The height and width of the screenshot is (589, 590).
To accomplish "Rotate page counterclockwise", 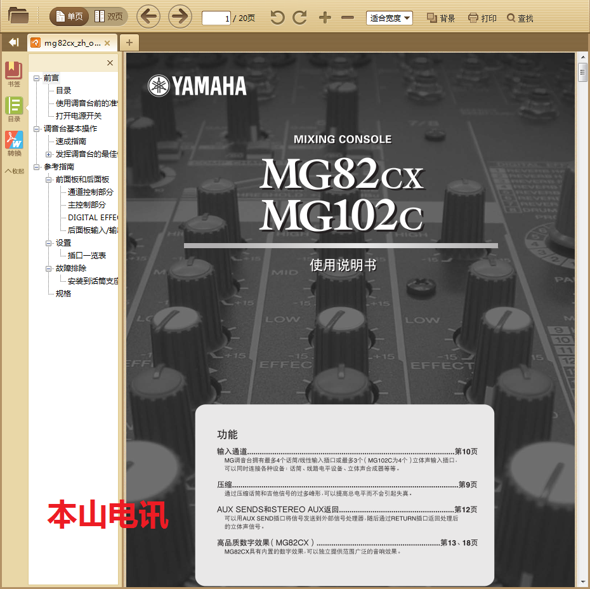I will pyautogui.click(x=277, y=18).
